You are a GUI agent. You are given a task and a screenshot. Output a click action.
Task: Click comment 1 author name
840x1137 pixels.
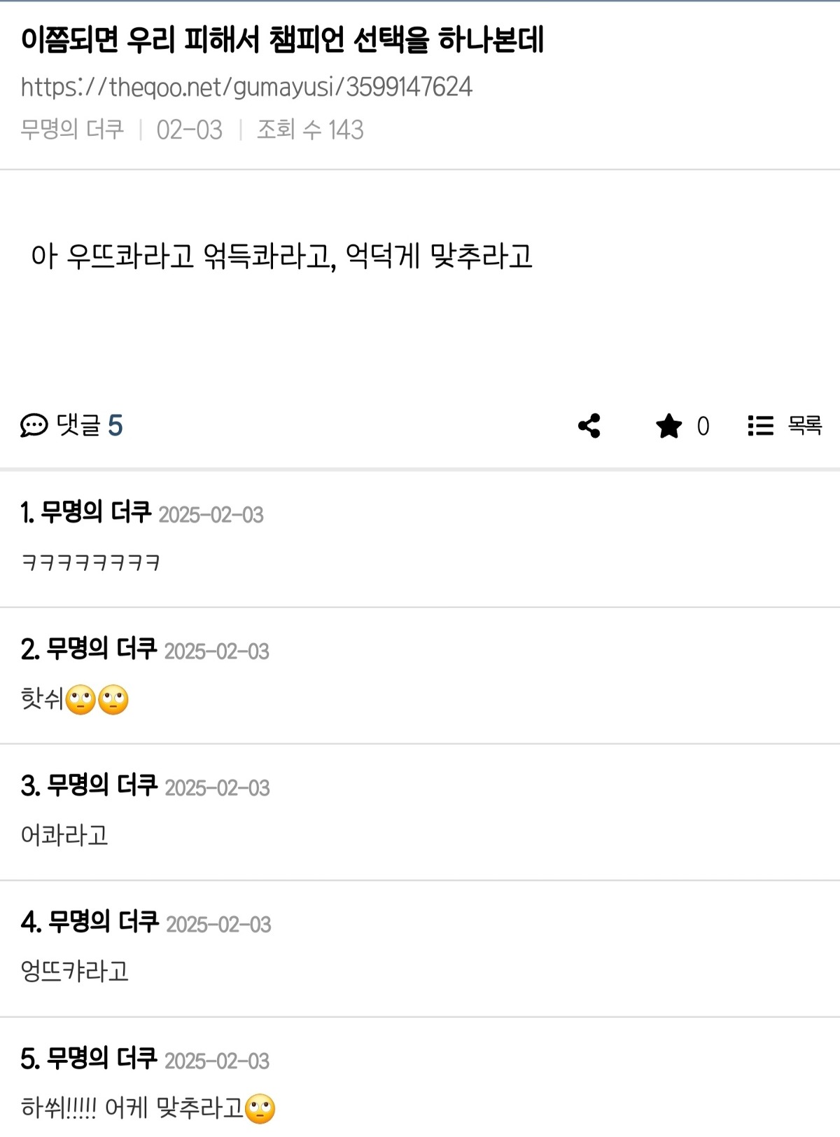96,513
